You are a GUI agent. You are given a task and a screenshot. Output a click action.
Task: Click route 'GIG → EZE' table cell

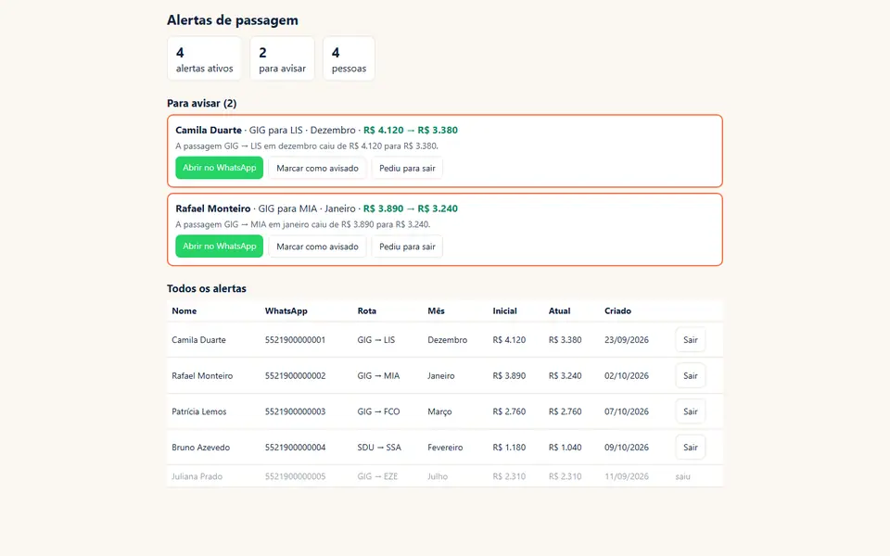(x=377, y=476)
